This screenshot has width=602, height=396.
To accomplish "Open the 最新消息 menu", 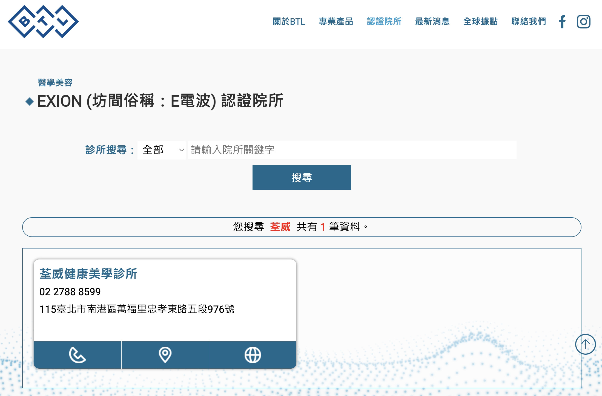I will (x=432, y=21).
